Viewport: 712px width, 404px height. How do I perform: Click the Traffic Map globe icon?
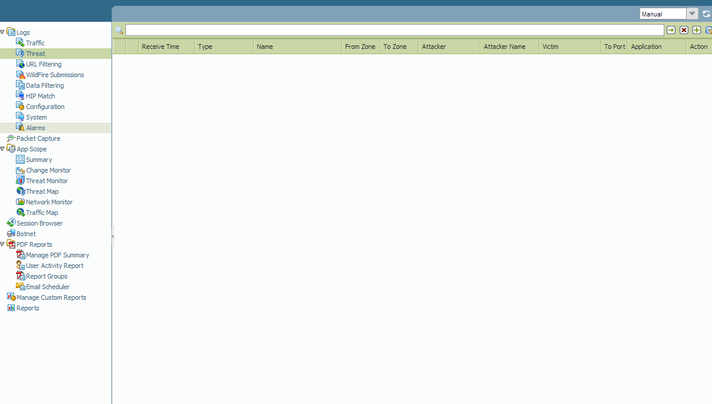point(20,213)
